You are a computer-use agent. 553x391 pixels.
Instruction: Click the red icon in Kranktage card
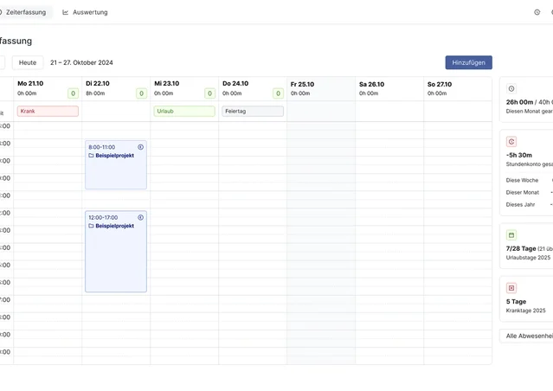[x=511, y=288]
